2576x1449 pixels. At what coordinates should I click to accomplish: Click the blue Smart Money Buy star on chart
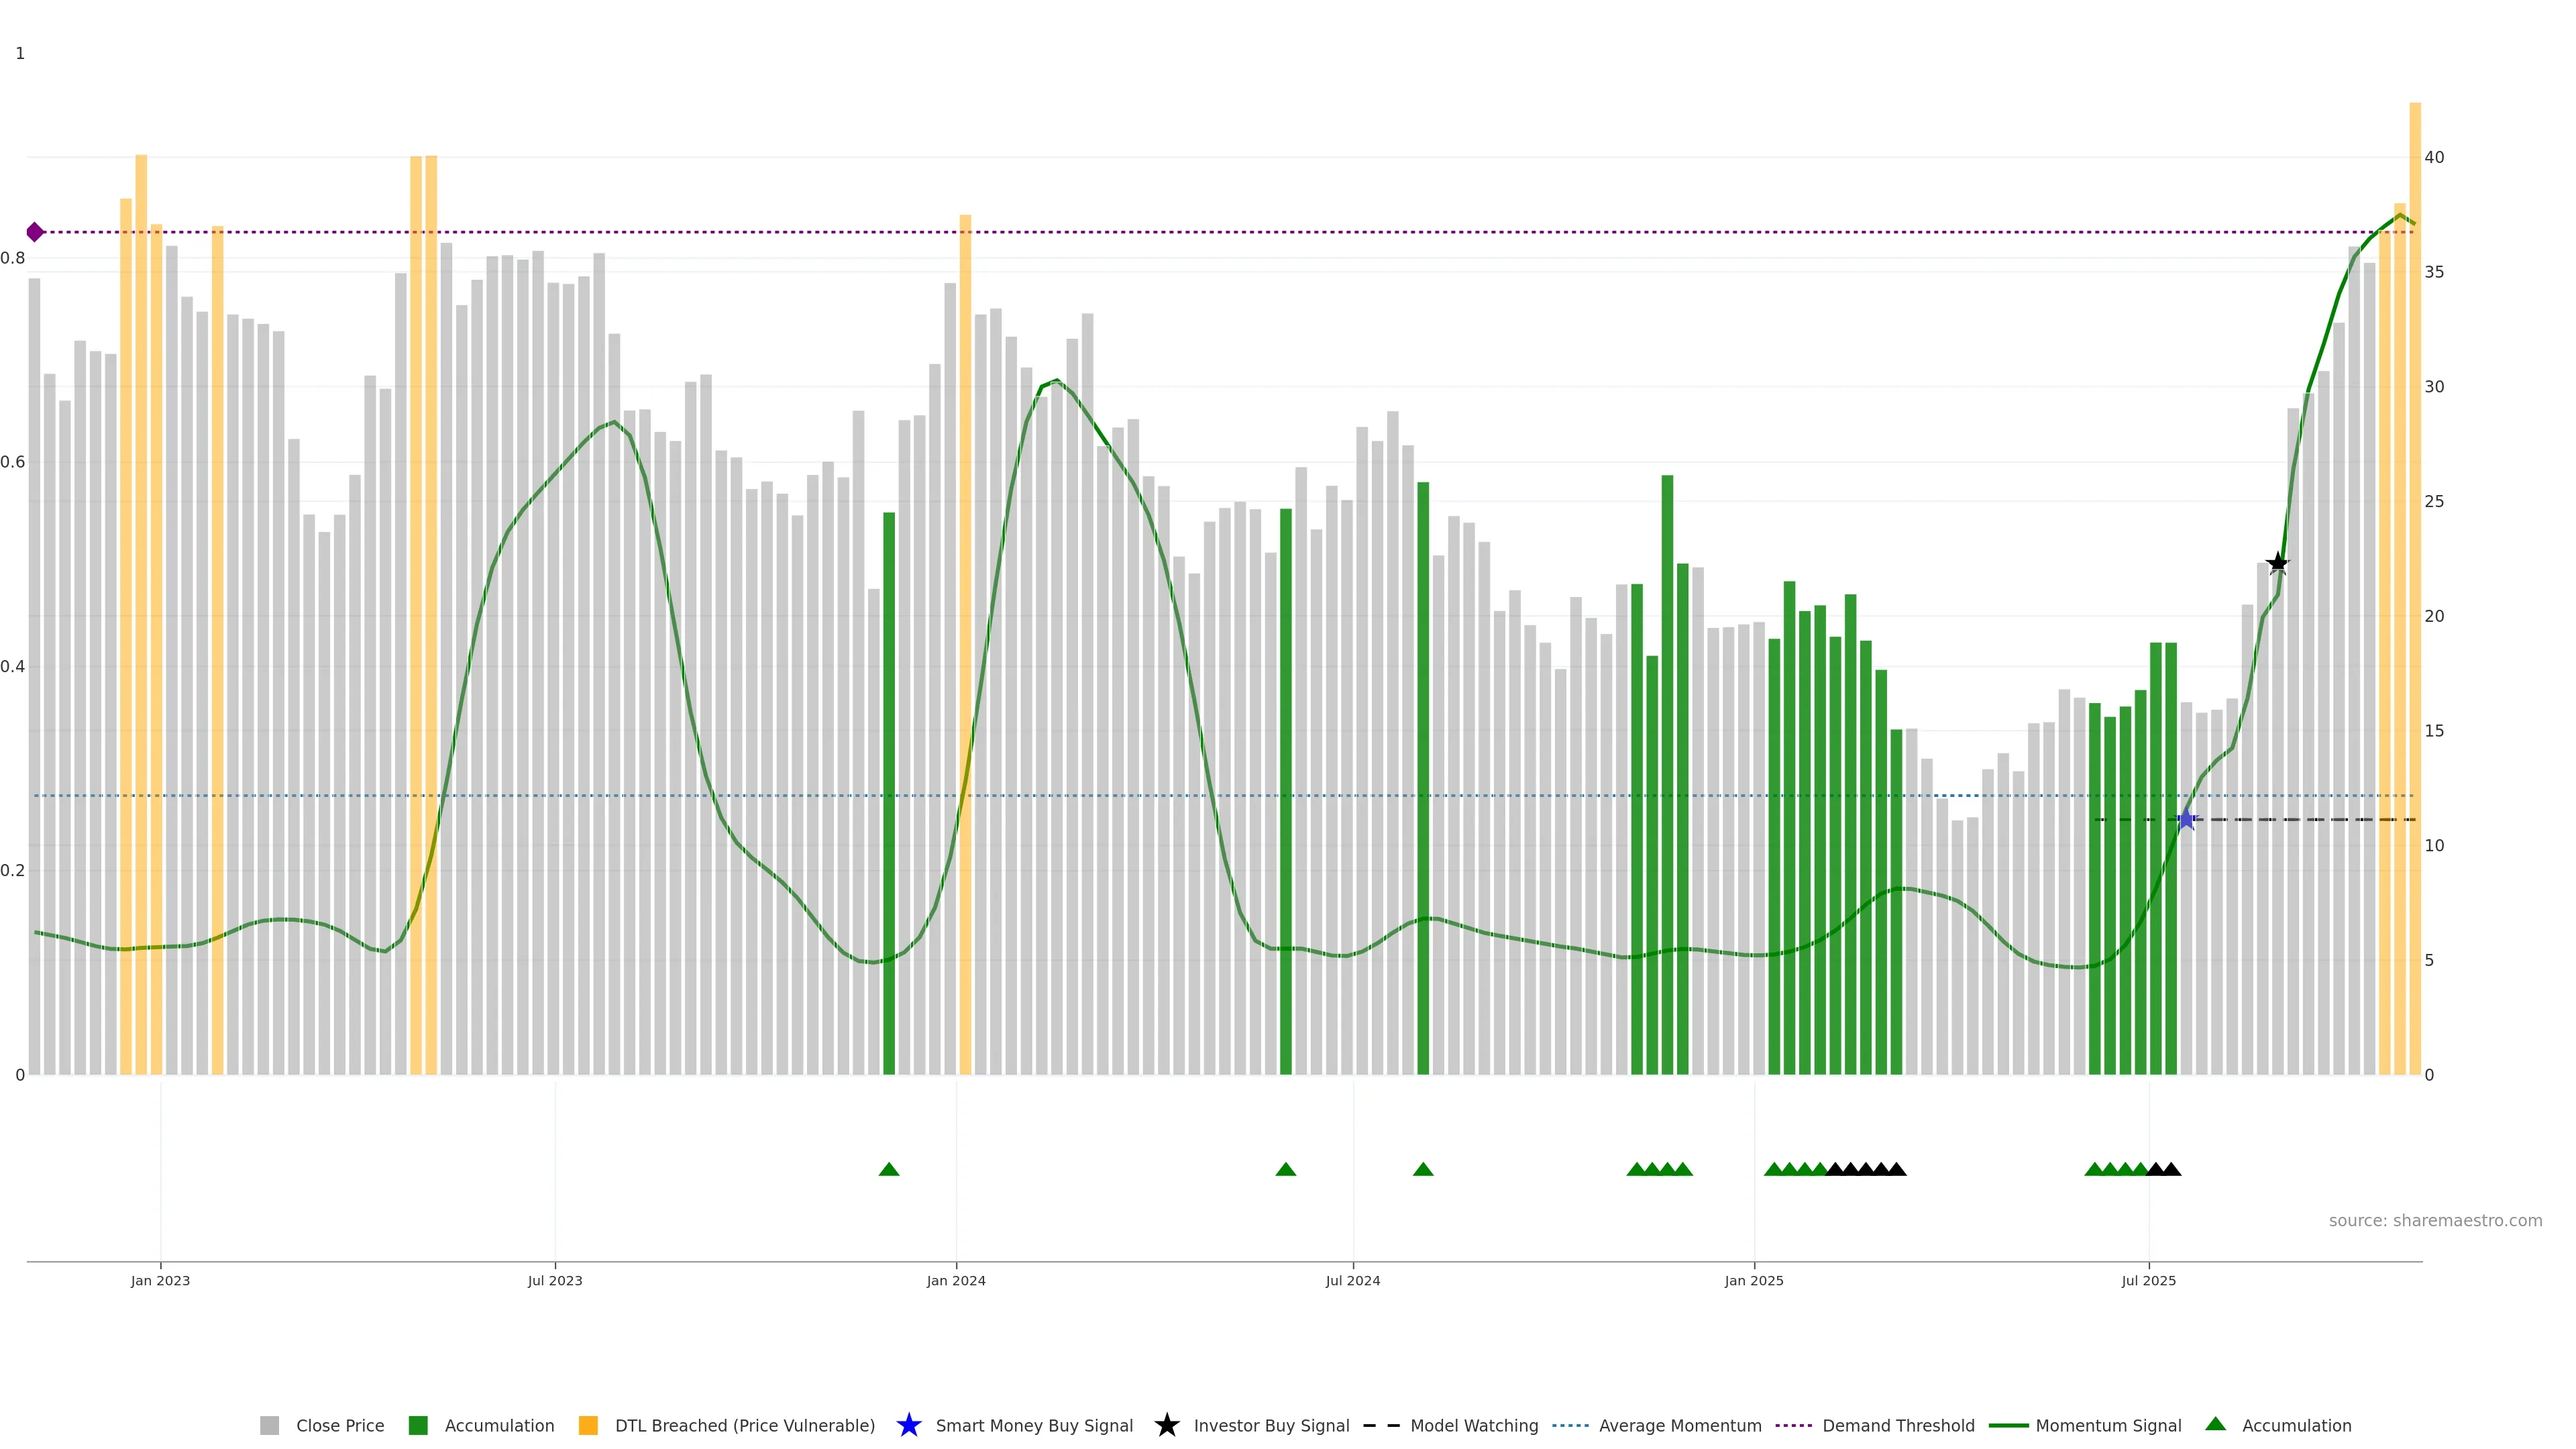tap(2186, 820)
